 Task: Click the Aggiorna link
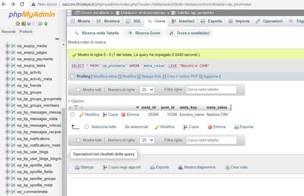click(x=211, y=76)
